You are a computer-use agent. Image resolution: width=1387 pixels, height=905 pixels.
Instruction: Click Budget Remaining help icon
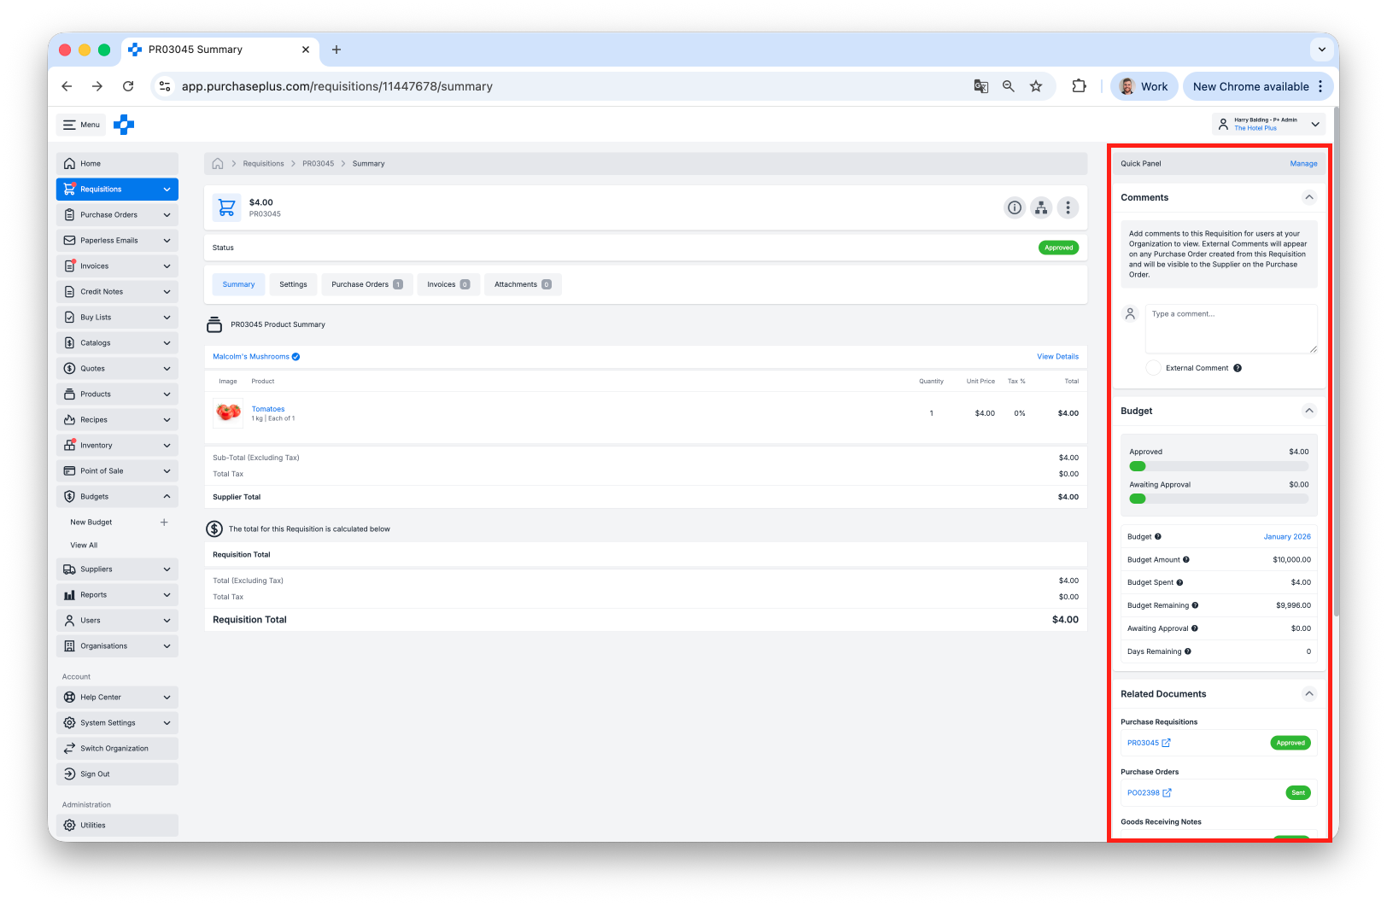[x=1195, y=605]
